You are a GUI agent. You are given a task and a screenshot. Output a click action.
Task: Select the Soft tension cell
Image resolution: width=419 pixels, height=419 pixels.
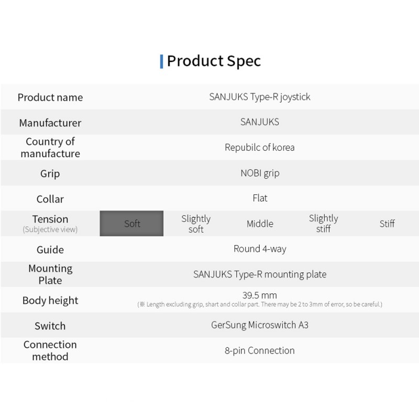pyautogui.click(x=131, y=224)
